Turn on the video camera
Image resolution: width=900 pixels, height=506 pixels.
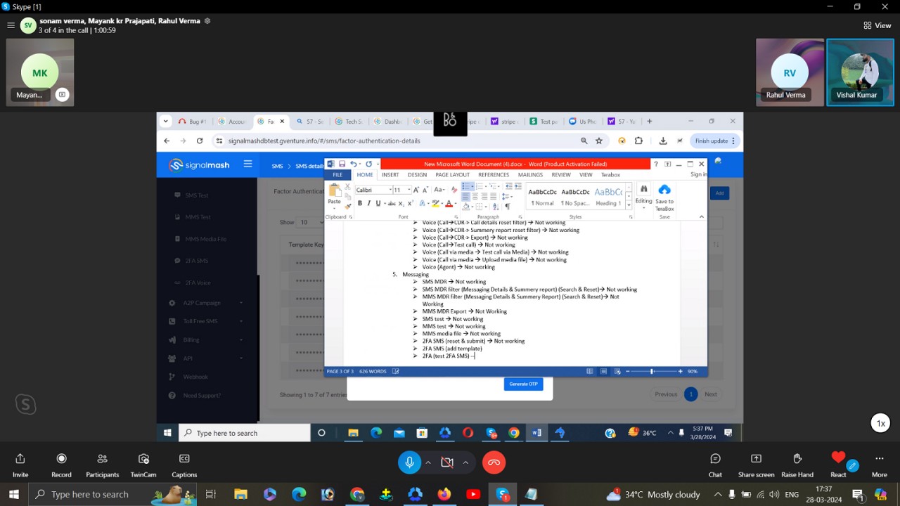click(x=446, y=462)
